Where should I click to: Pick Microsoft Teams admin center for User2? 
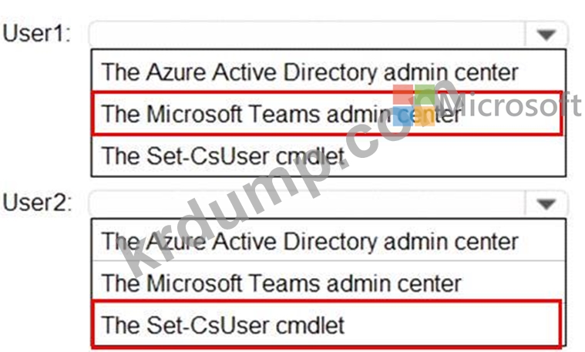click(281, 283)
